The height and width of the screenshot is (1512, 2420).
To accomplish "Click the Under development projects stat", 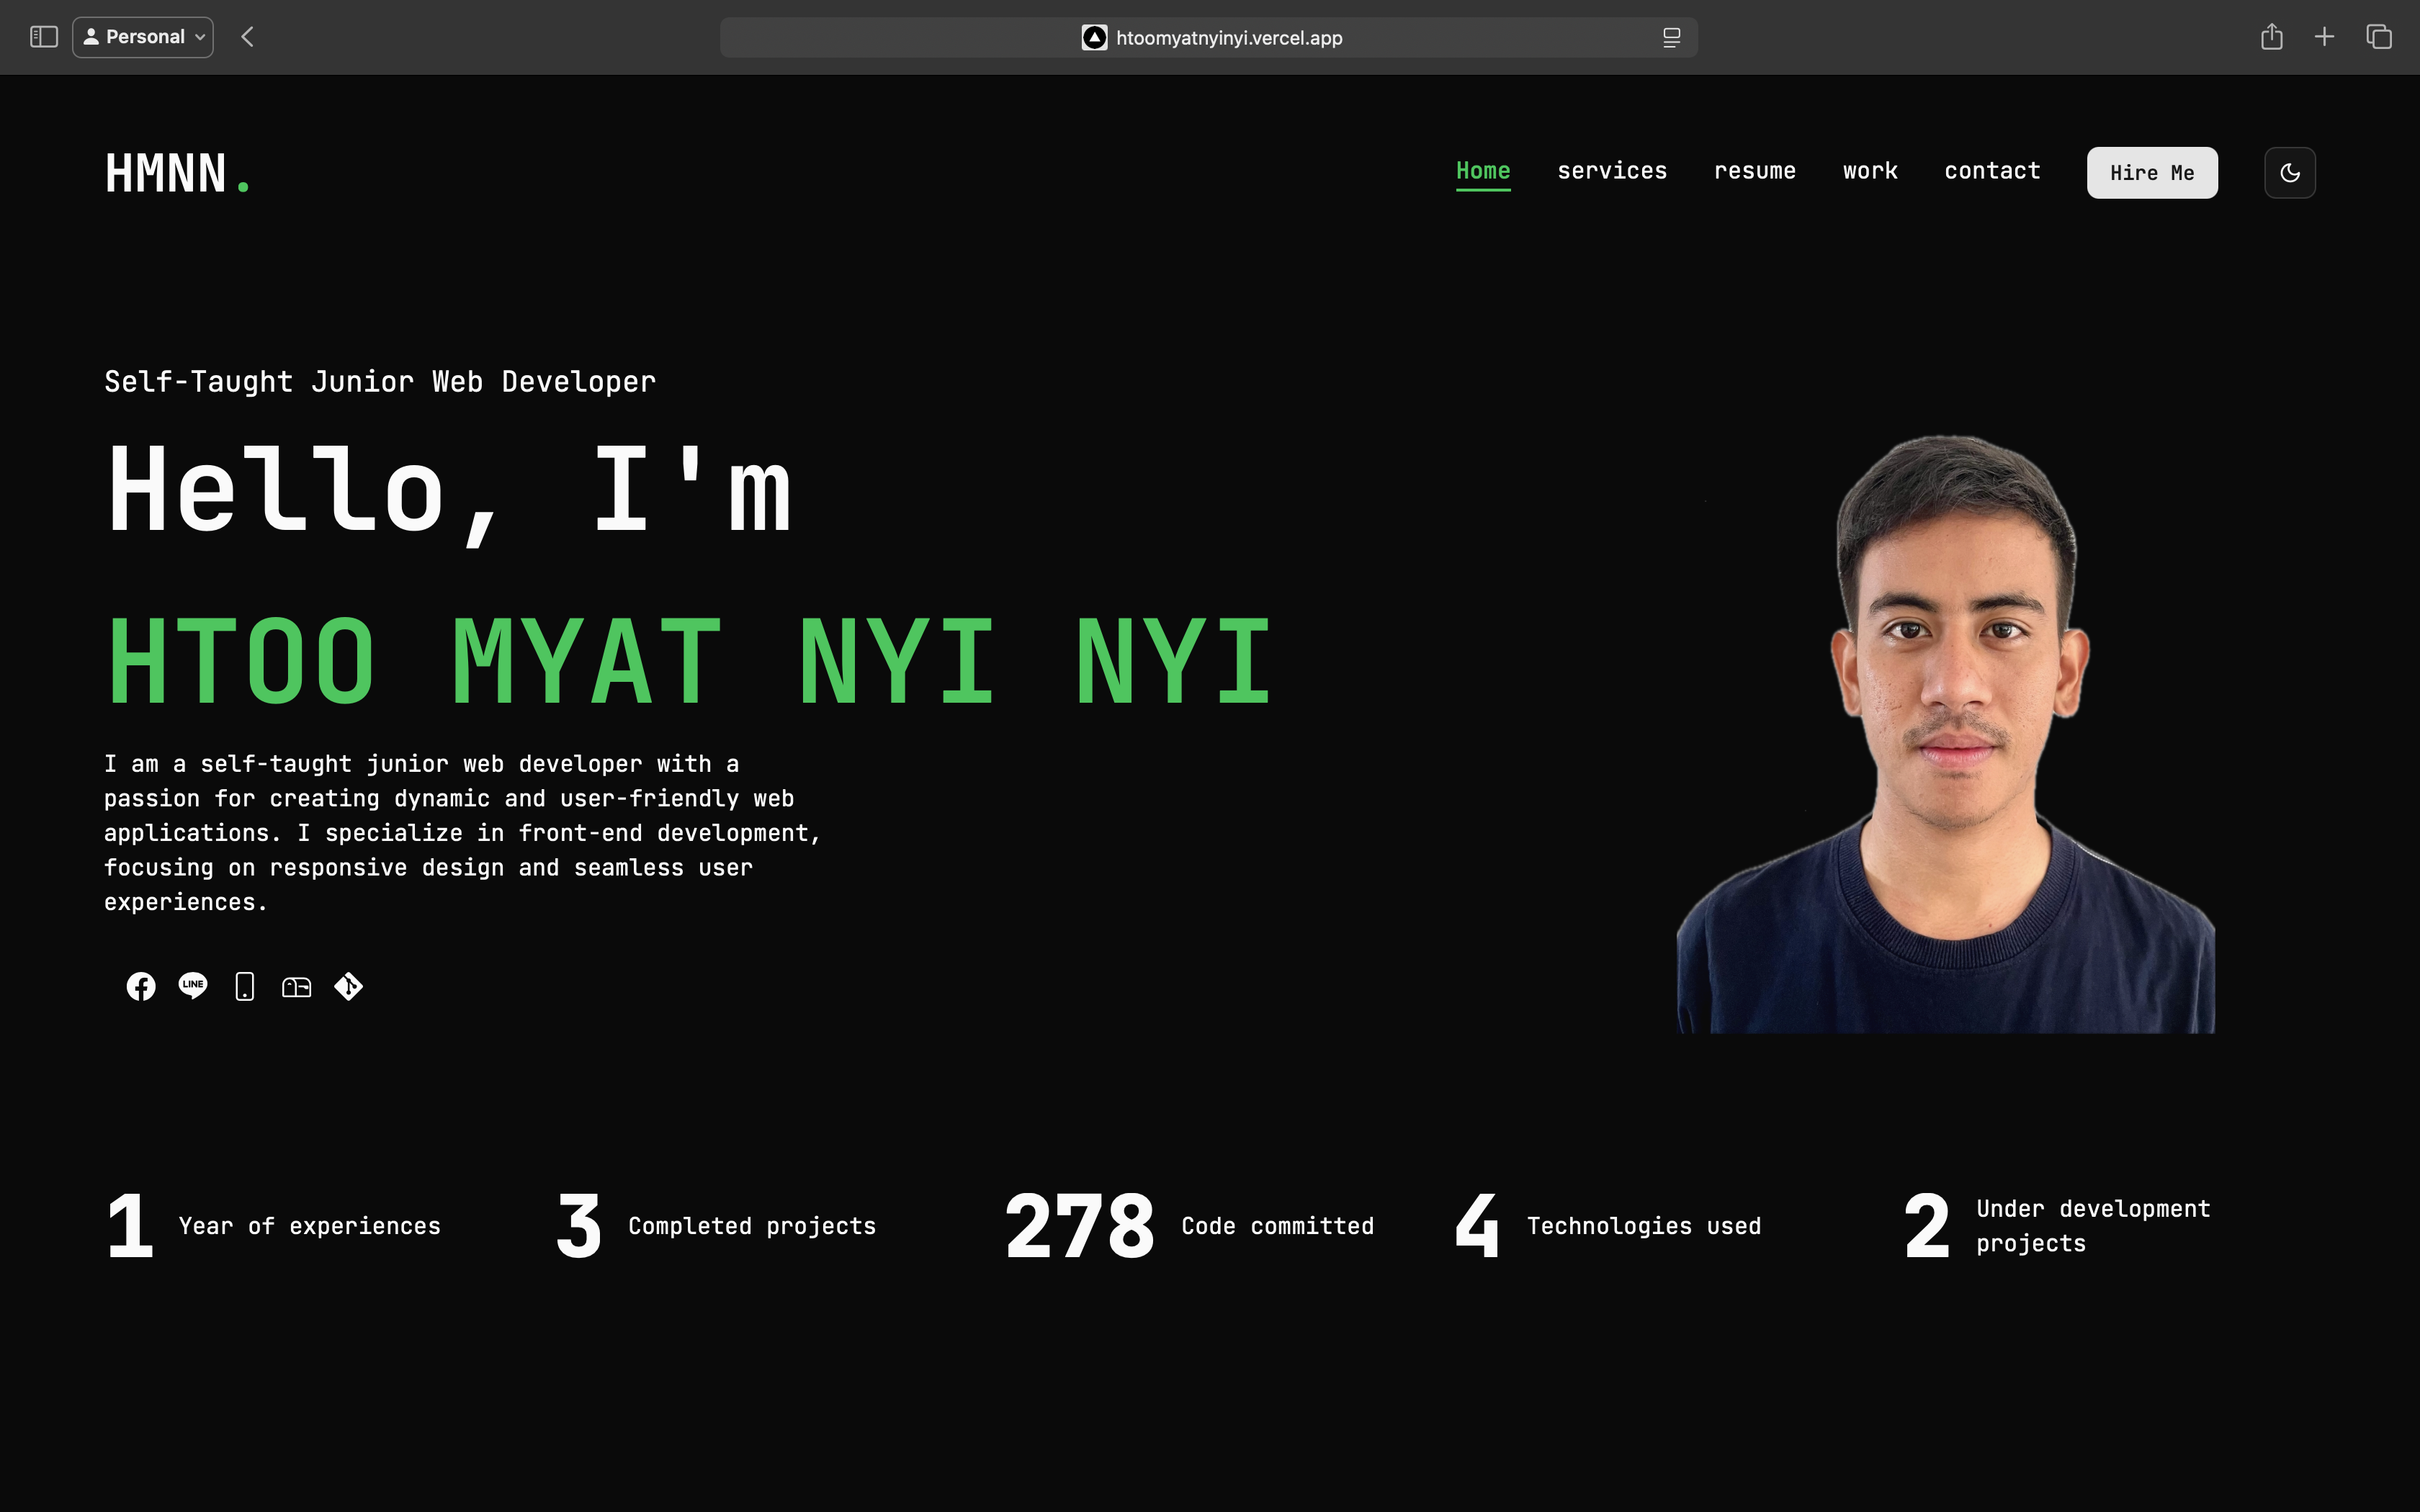I will pos(2057,1226).
